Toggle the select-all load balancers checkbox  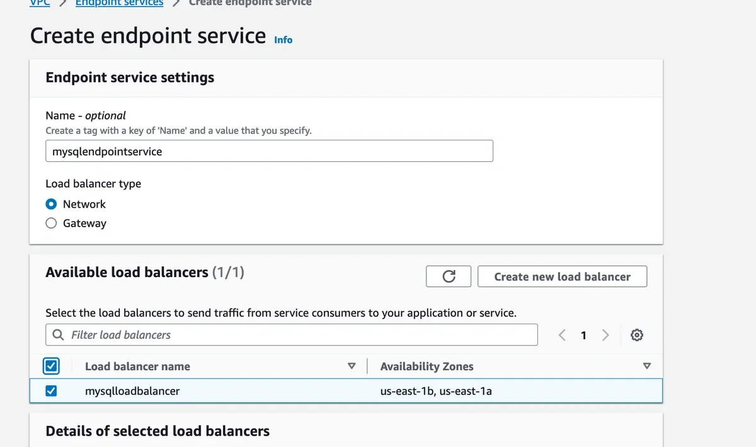click(52, 366)
